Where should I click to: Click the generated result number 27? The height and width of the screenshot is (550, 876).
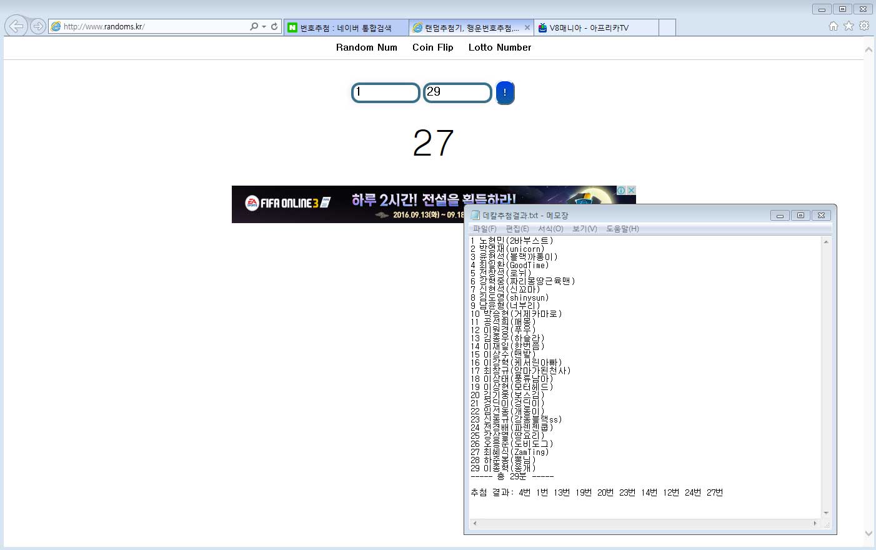433,143
